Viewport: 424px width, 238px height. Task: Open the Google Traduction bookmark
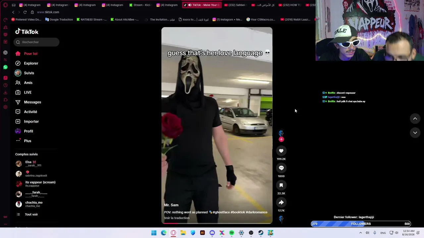[x=59, y=20]
